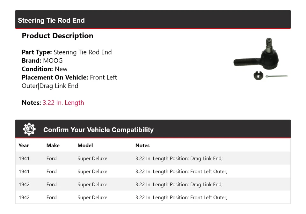Select the Product Description heading
The image size is (306, 214).
57,36
